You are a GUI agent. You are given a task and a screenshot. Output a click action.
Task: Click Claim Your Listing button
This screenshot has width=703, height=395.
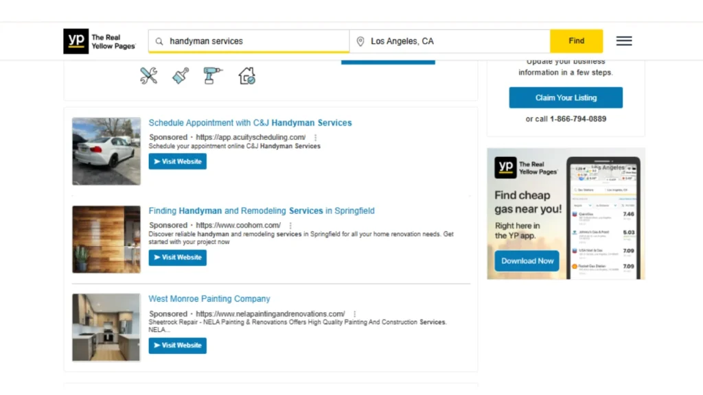coord(565,97)
